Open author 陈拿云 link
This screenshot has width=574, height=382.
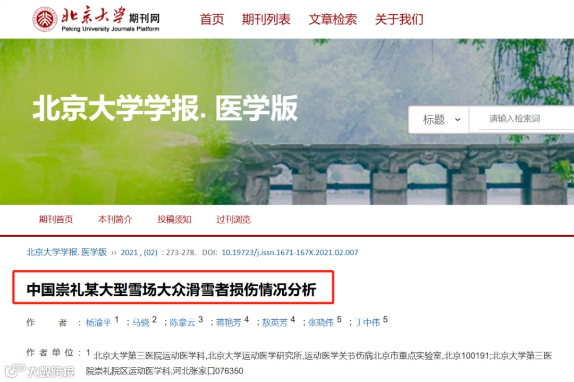click(x=183, y=322)
